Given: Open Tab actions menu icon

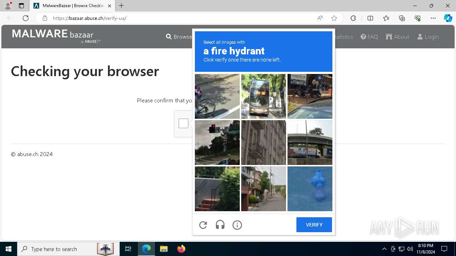Looking at the screenshot, I should pos(21,6).
